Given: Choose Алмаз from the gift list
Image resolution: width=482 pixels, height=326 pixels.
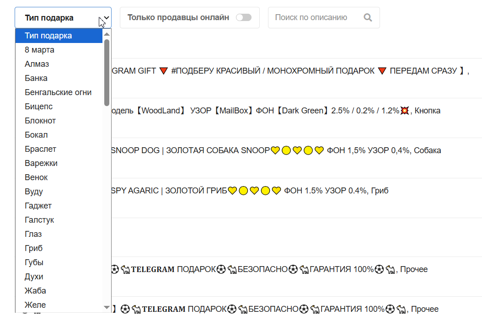Looking at the screenshot, I should pyautogui.click(x=37, y=64).
